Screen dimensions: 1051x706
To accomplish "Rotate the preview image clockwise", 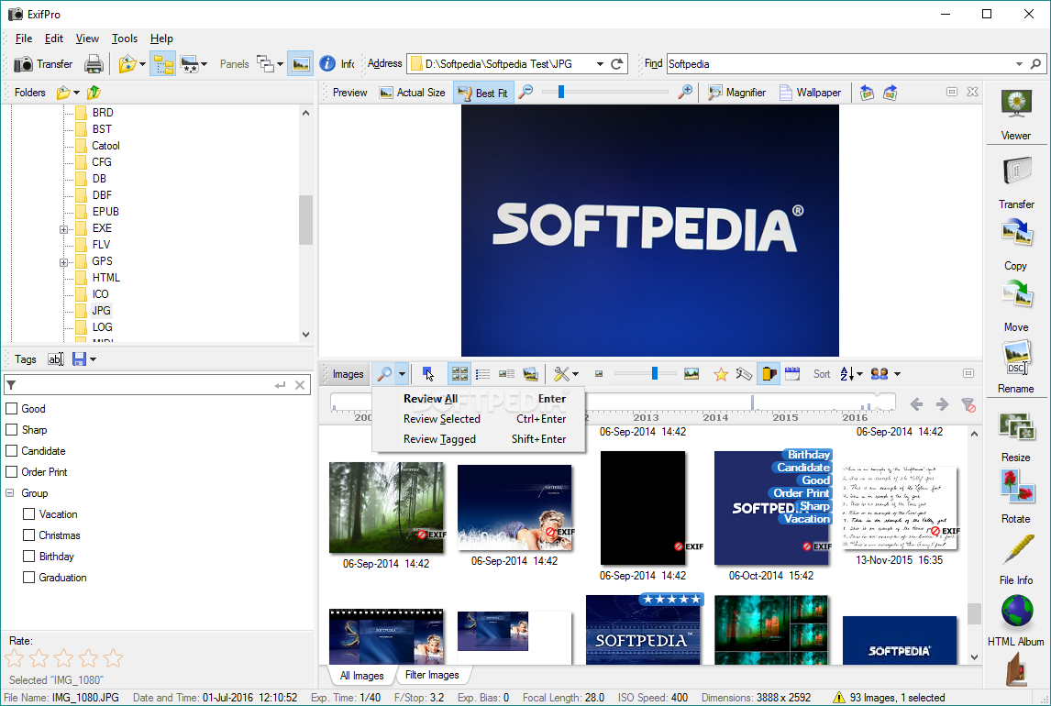I will point(890,93).
